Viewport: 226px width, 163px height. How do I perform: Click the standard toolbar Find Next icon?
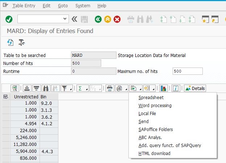point(149,19)
